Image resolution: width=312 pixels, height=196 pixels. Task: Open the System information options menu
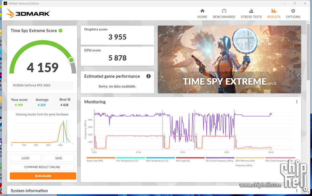coord(297,191)
